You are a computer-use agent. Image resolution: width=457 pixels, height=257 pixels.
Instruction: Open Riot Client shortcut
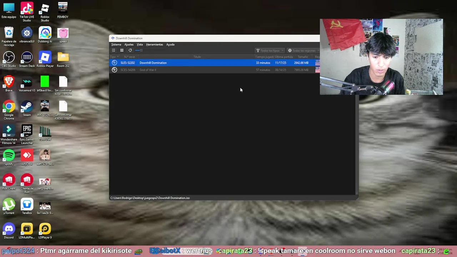coord(9,182)
